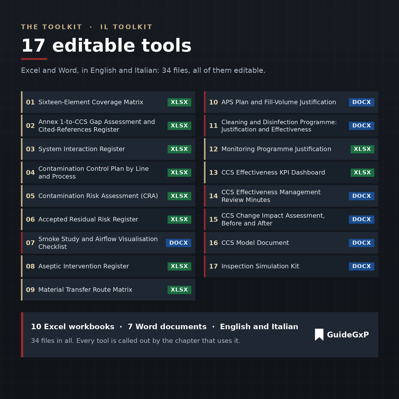Click "THE TOOLKIT" label at the top
This screenshot has height=399, width=399.
tap(52, 27)
